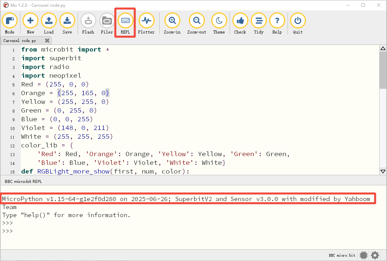Click the MicroPython version line in REPL
Image resolution: width=387 pixels, height=261 pixels.
tap(186, 199)
